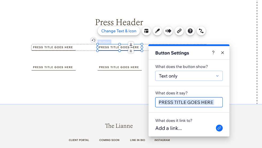Open the Help question mark toolbar icon
The width and height of the screenshot is (262, 148).
coord(190,31)
